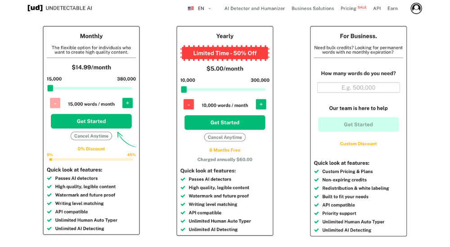
Task: Click Get Started on Monthly plan
Action: click(91, 121)
